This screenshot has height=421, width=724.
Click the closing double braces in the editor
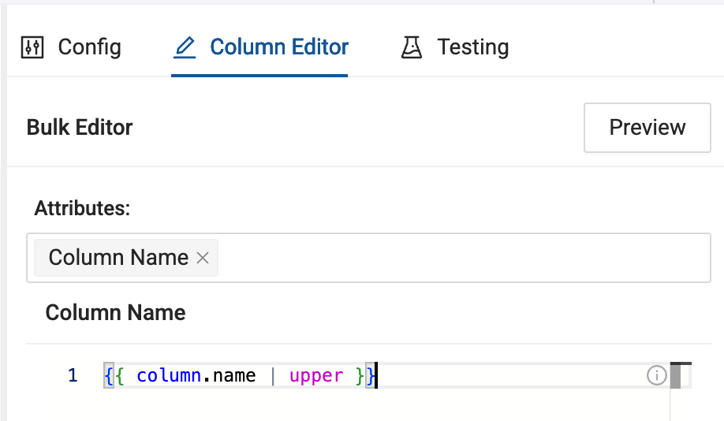(x=365, y=376)
